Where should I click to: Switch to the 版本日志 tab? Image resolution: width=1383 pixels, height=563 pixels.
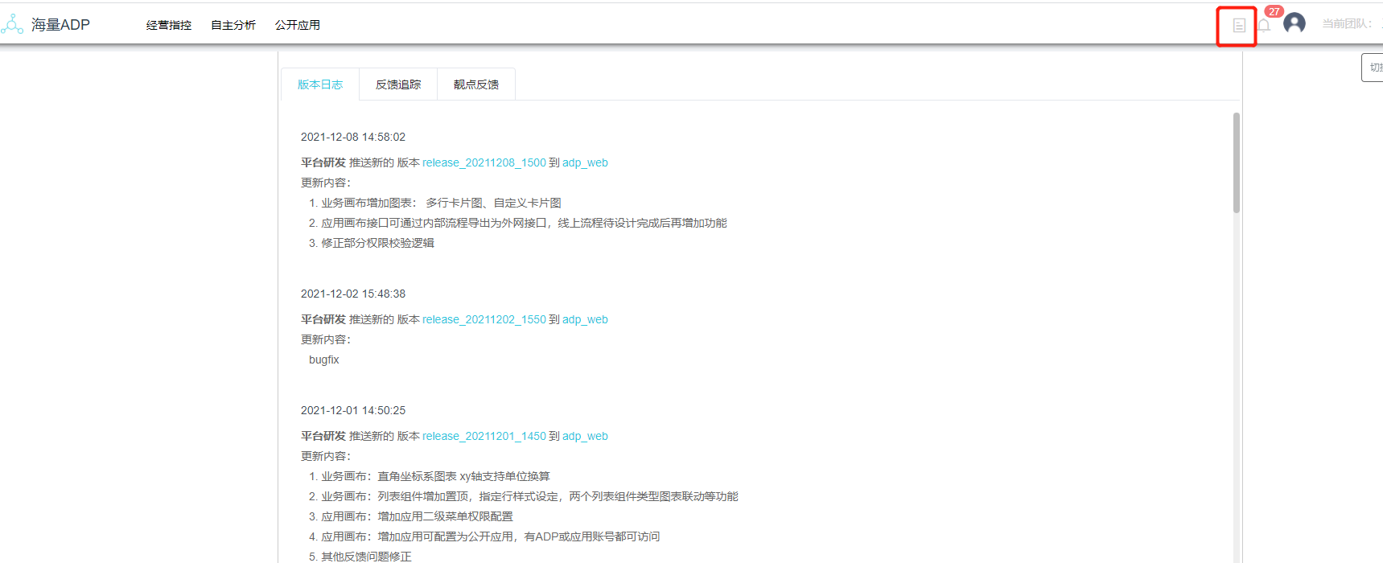pyautogui.click(x=320, y=84)
